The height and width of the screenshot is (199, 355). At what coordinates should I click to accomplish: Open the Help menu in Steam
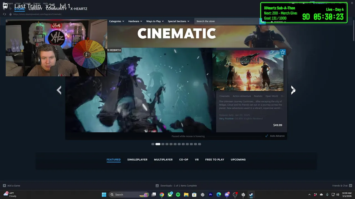45,4
